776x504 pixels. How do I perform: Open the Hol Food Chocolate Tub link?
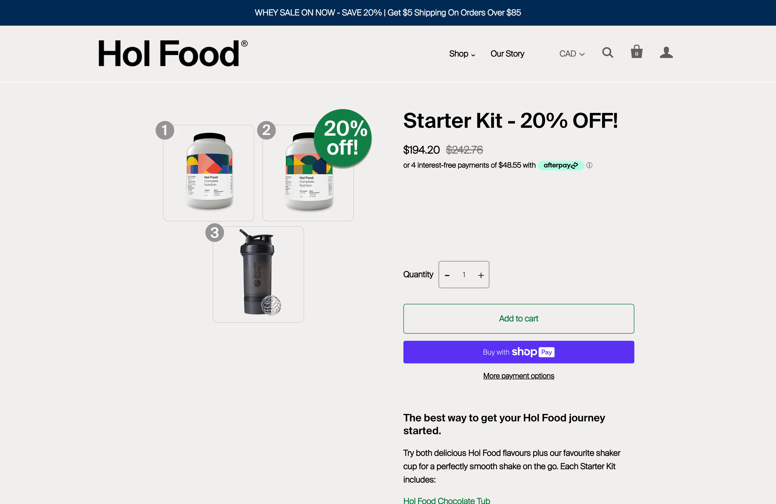coord(446,500)
